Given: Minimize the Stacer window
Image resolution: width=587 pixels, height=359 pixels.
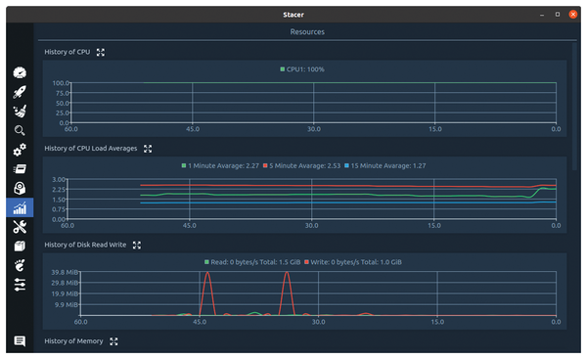Looking at the screenshot, I should pyautogui.click(x=542, y=15).
